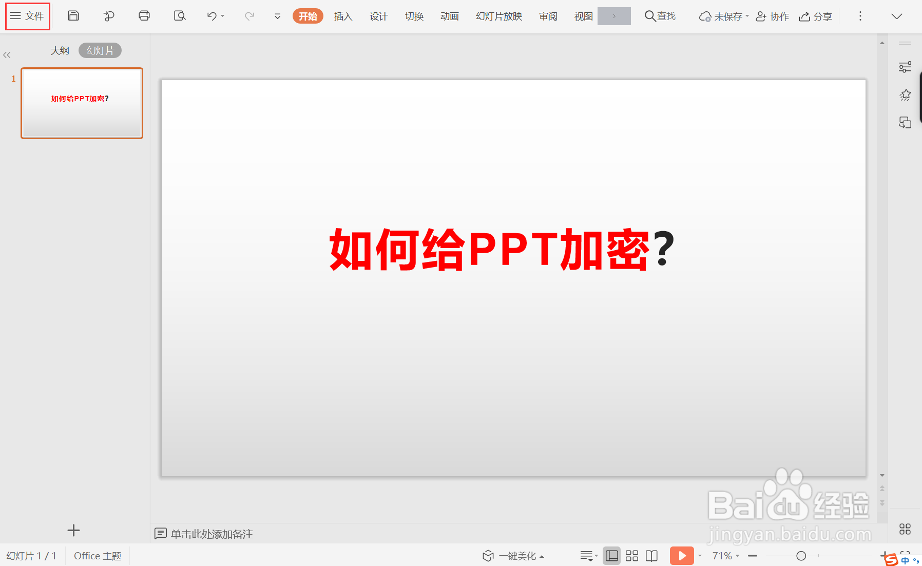922x566 pixels.
Task: Toggle the 幻灯片 panel tab
Action: coord(100,50)
